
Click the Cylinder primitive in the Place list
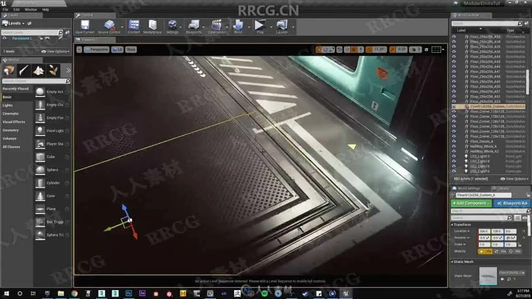click(53, 183)
